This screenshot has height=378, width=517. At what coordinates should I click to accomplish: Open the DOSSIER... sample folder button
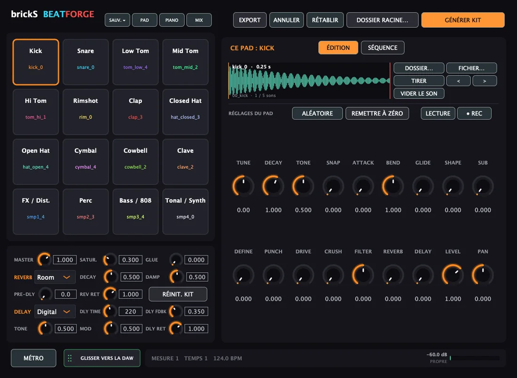pyautogui.click(x=419, y=68)
